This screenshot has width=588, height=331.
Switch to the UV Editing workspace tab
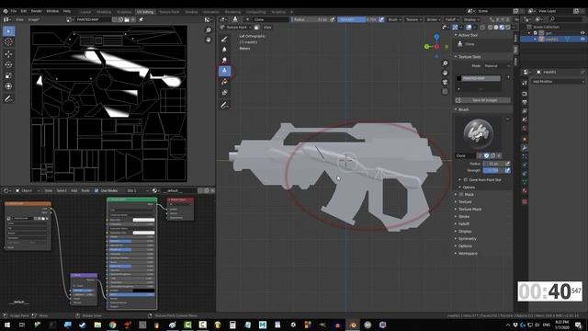click(x=145, y=12)
